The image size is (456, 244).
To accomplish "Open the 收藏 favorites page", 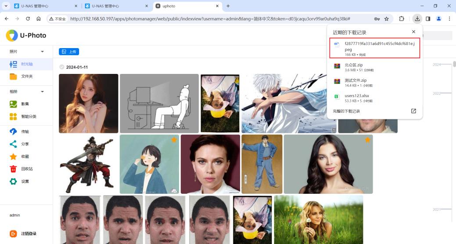I will point(25,157).
